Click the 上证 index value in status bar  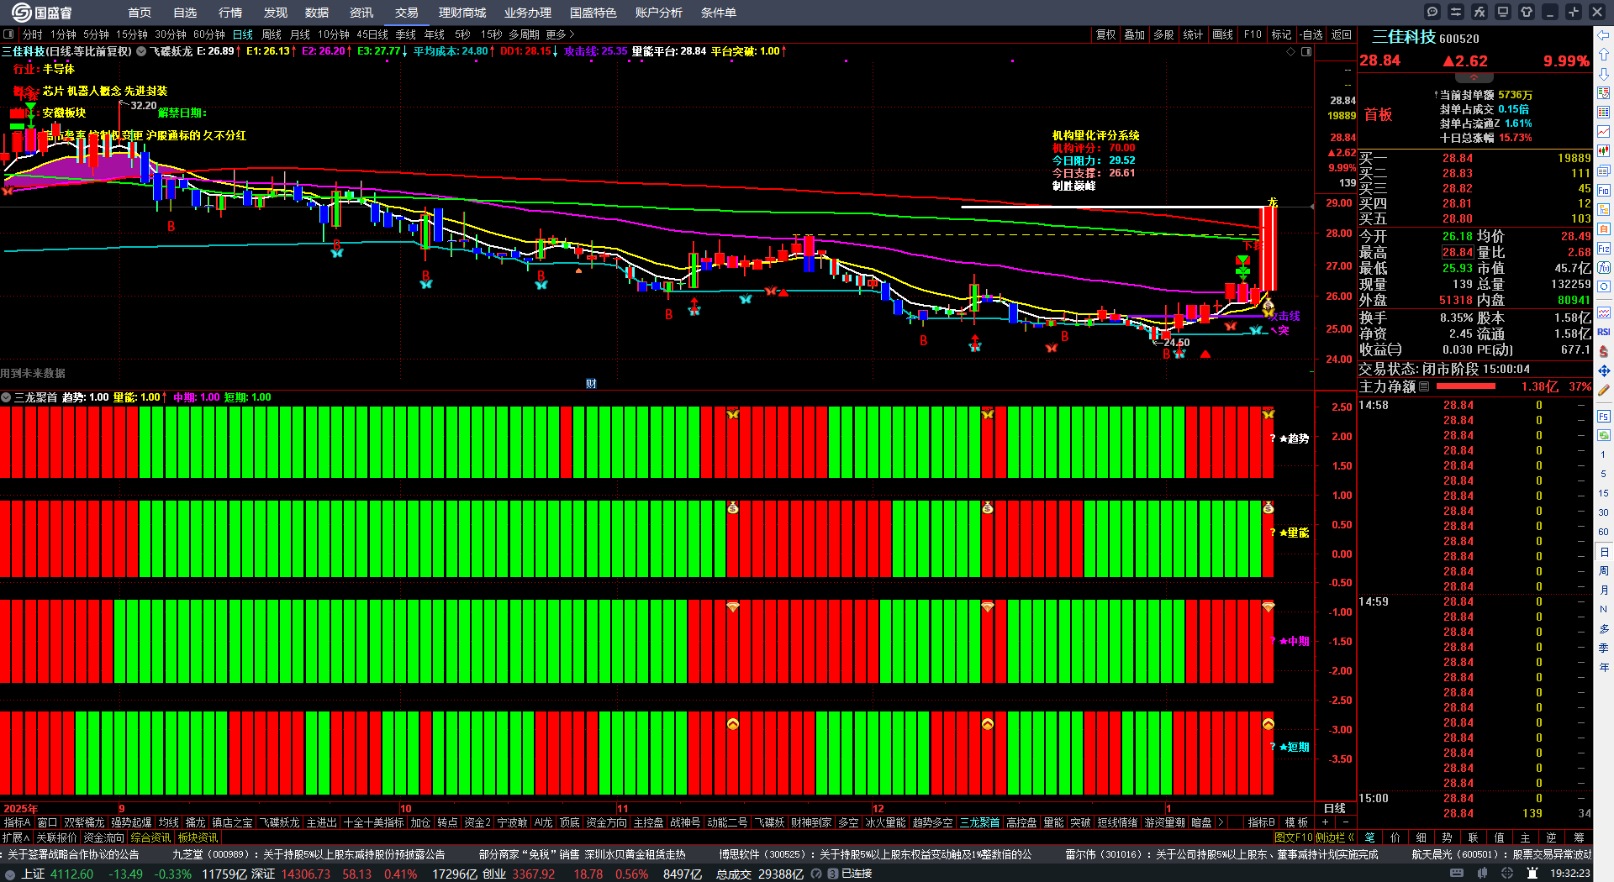pos(71,874)
